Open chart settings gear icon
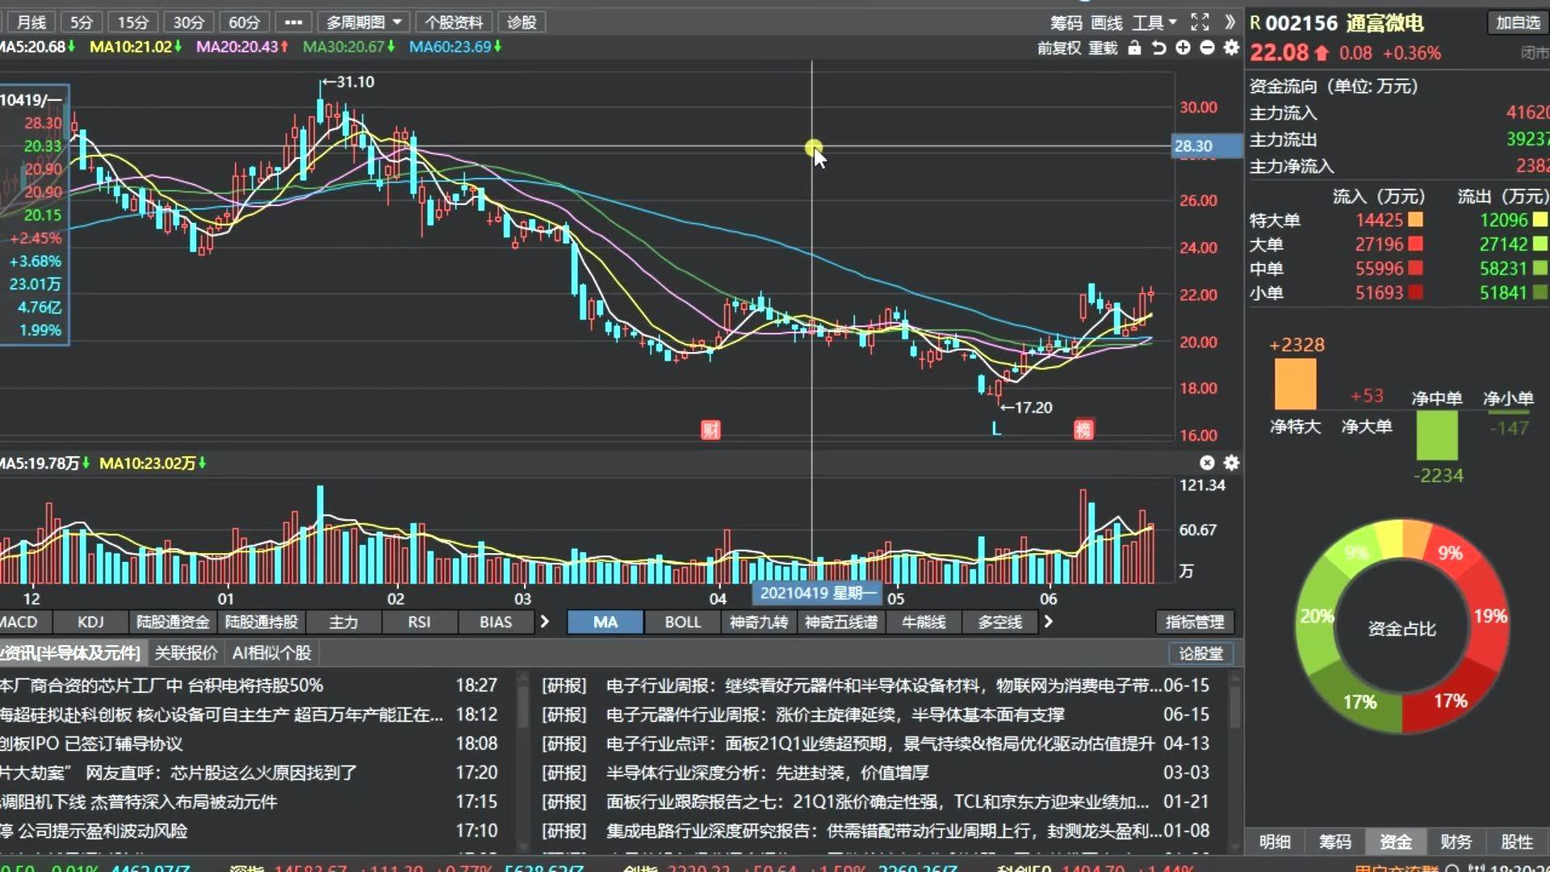 (x=1231, y=48)
